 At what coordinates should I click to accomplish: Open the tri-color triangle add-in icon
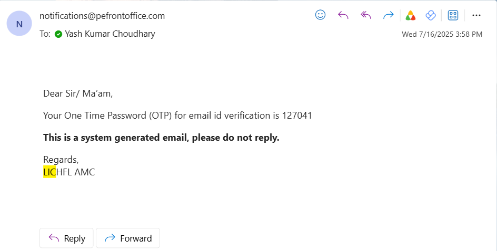click(x=411, y=15)
